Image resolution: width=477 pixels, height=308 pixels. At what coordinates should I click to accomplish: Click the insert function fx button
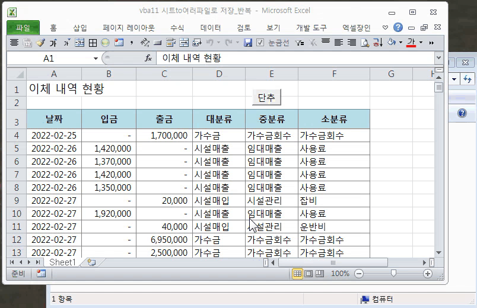148,58
